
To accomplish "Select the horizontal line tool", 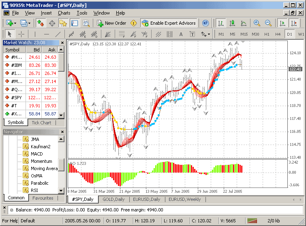I will (46, 34).
